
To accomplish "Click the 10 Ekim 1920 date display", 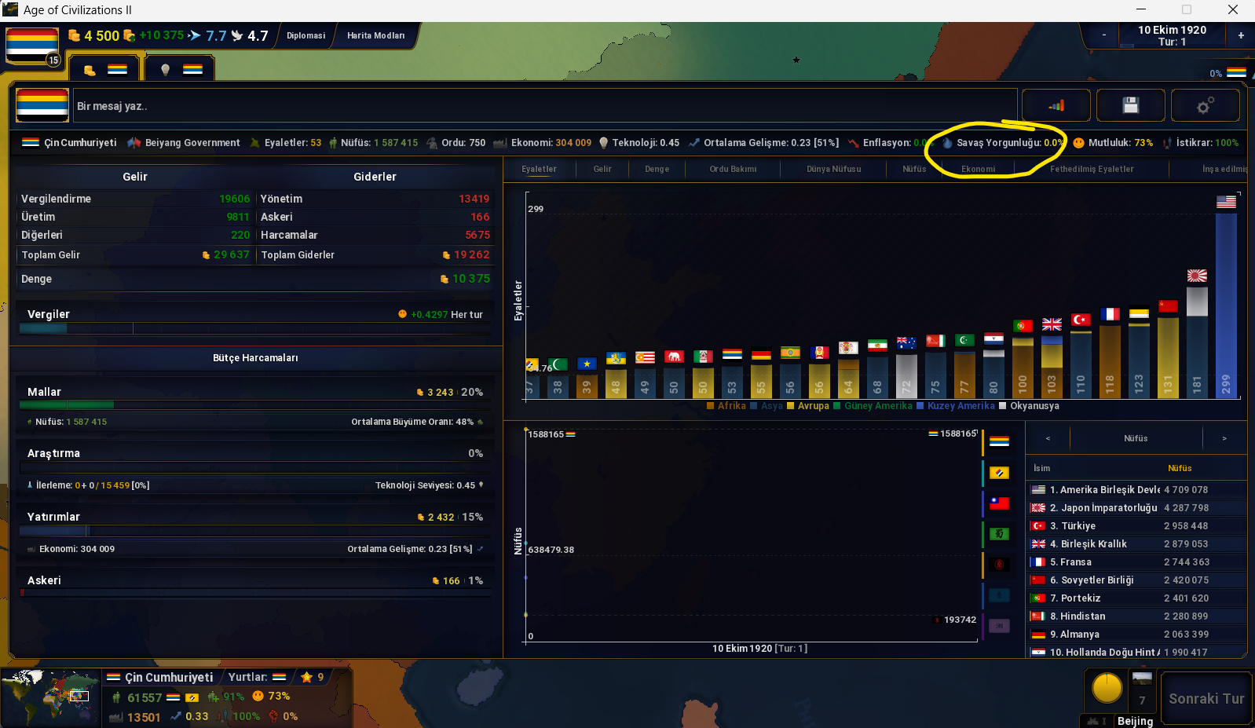I will [1173, 30].
